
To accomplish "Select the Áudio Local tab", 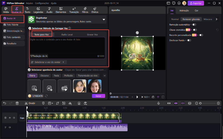I will (x=67, y=34).
